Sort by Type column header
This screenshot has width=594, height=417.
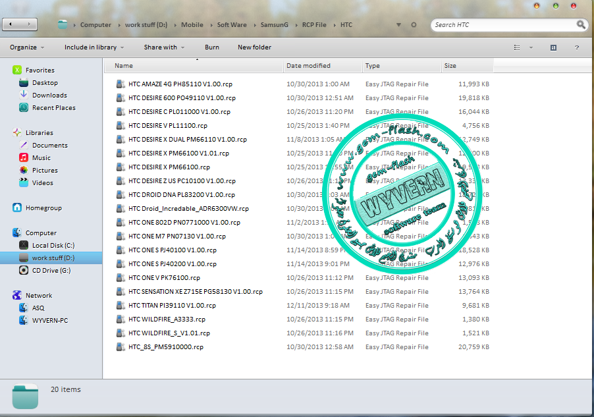402,66
